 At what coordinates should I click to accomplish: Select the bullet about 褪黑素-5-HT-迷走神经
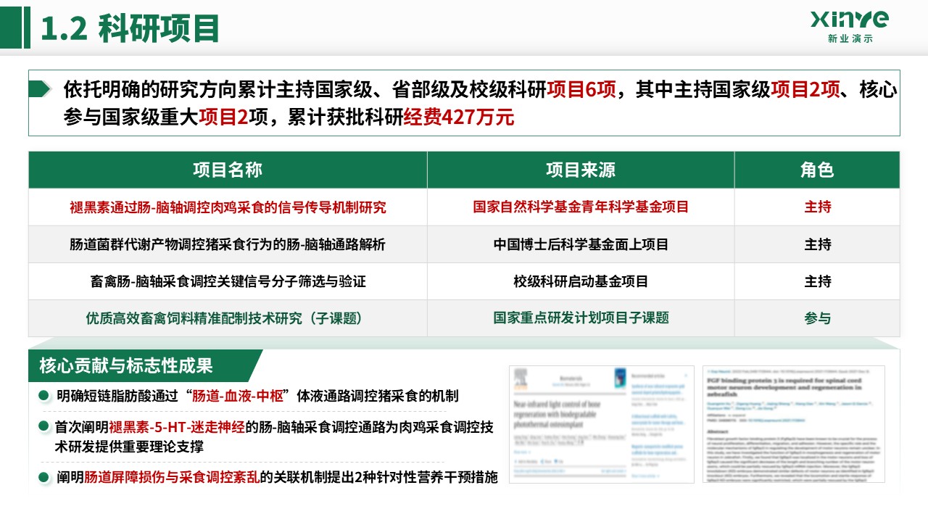[x=275, y=436]
